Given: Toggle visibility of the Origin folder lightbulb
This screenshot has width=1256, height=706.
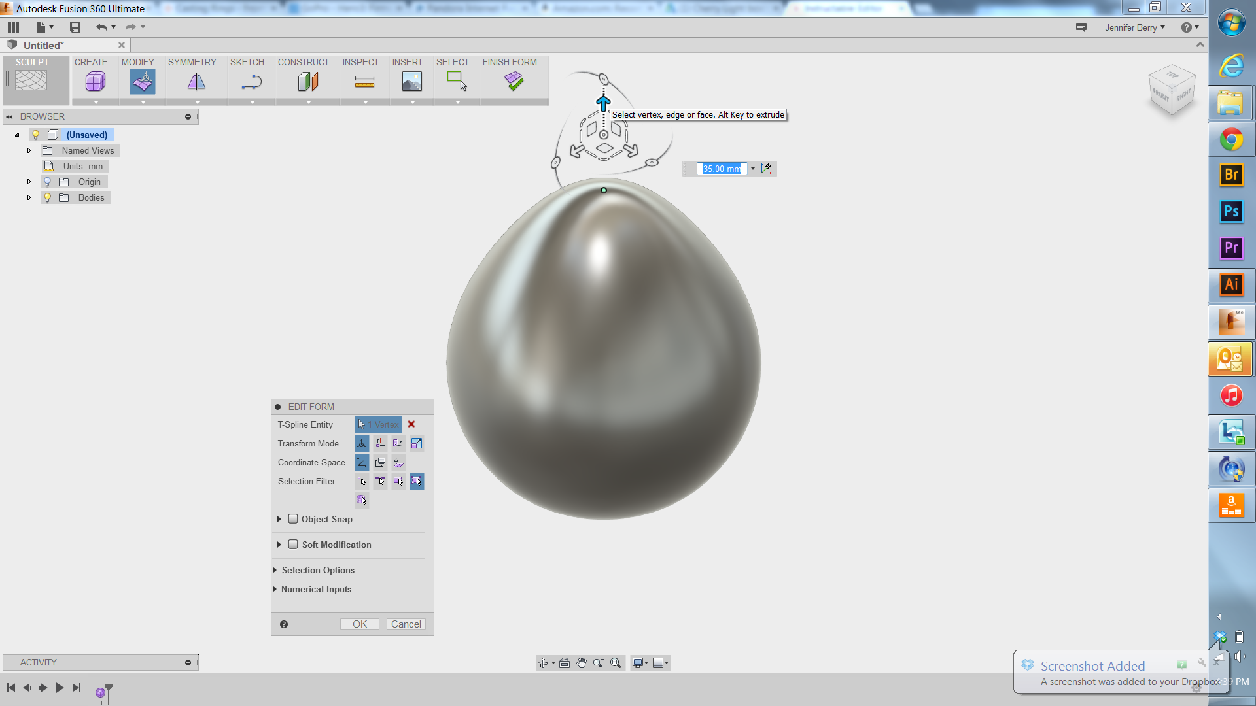Looking at the screenshot, I should pyautogui.click(x=48, y=182).
